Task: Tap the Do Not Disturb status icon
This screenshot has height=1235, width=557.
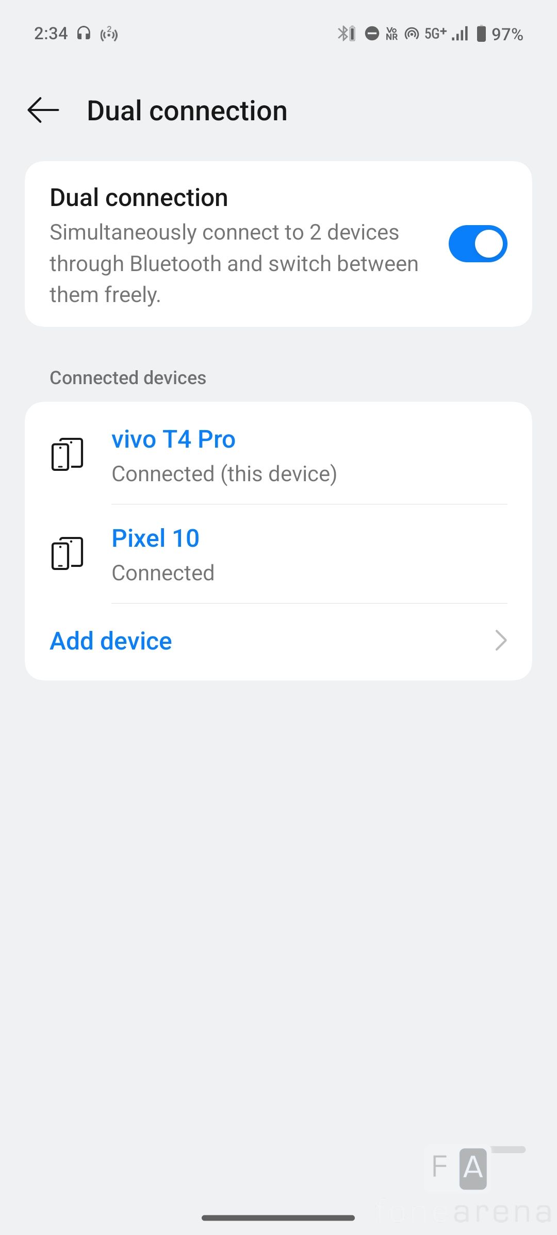Action: tap(372, 34)
